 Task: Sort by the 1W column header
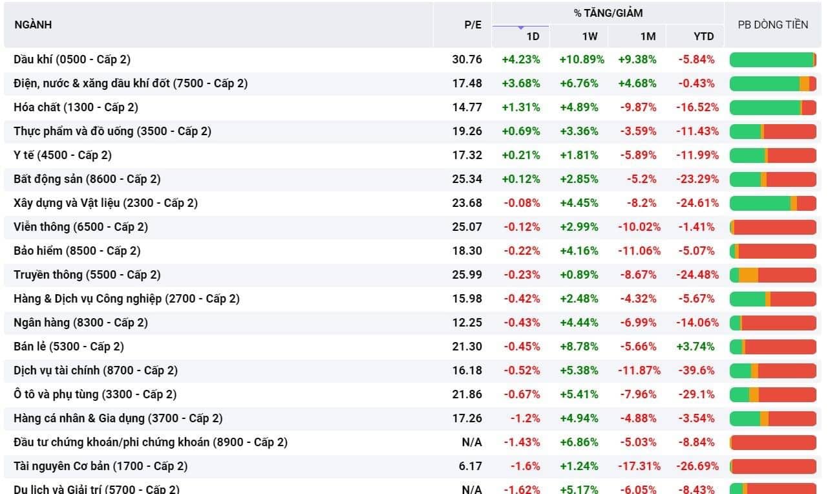click(589, 36)
